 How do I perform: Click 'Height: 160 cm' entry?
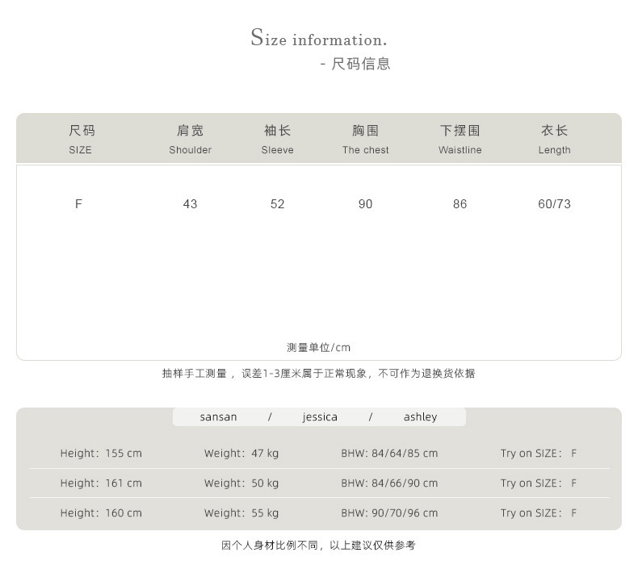coord(101,513)
